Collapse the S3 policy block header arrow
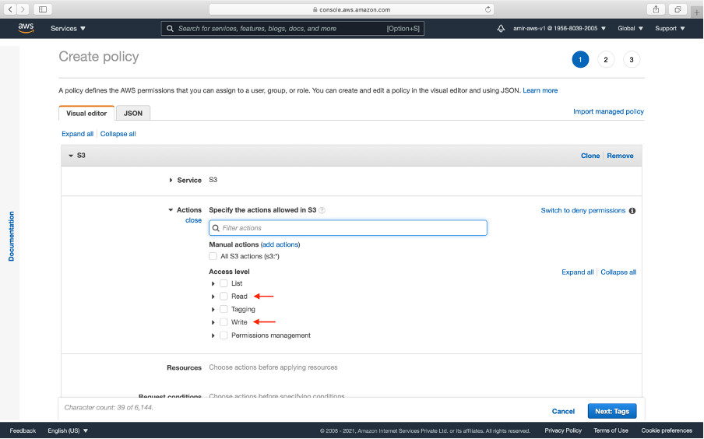The width and height of the screenshot is (704, 439). tap(71, 156)
